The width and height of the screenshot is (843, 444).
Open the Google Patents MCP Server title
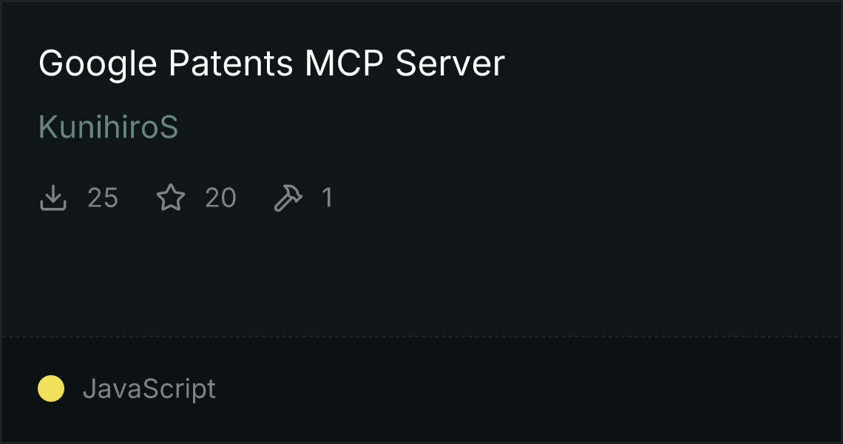[271, 64]
